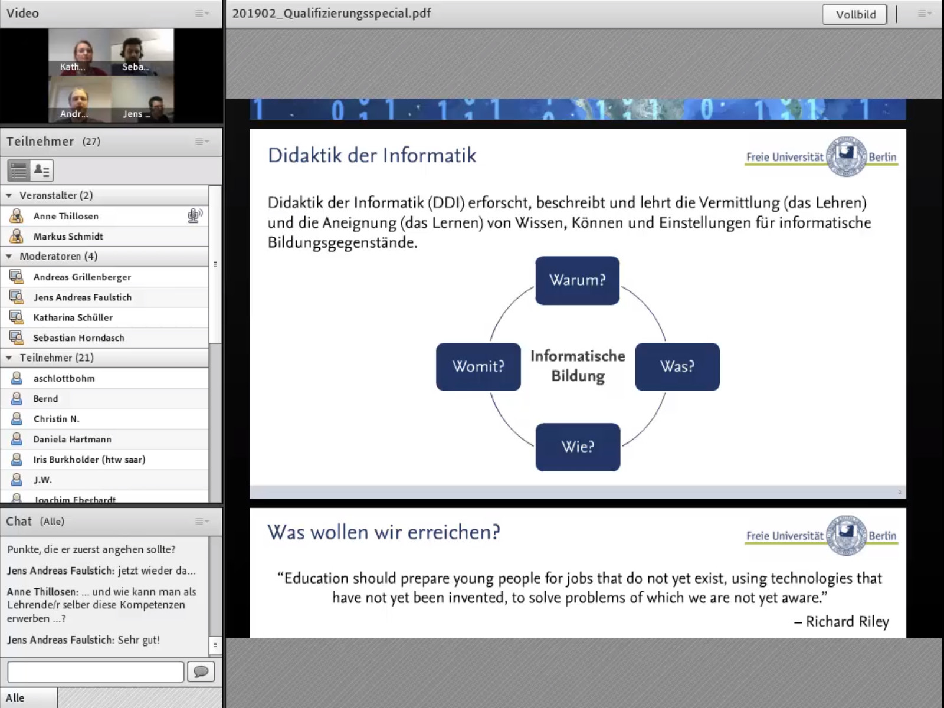944x708 pixels.
Task: Open the Teilnehmer pod options menu
Action: click(x=202, y=141)
